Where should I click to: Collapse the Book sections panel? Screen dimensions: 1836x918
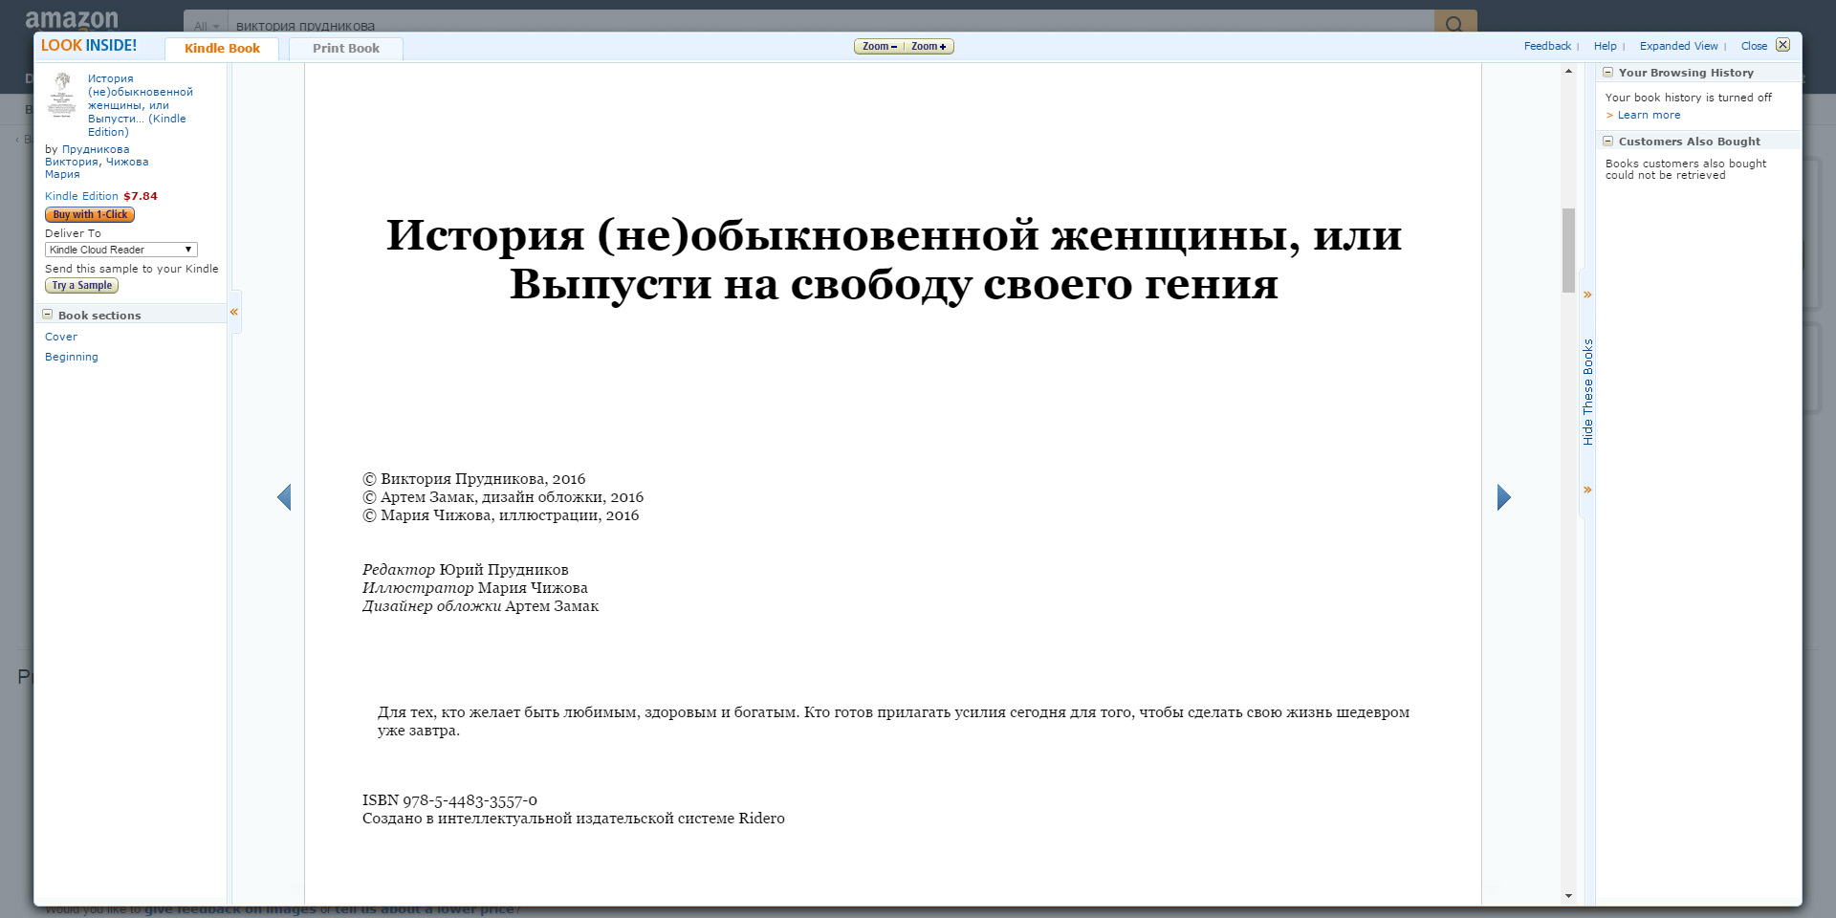pyautogui.click(x=48, y=315)
